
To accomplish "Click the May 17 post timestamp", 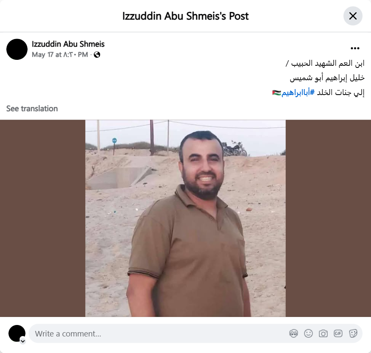I will click(60, 55).
